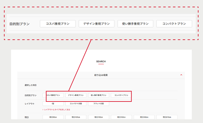
Task: Click the small 目的別プラン row label
Action: 31,95
